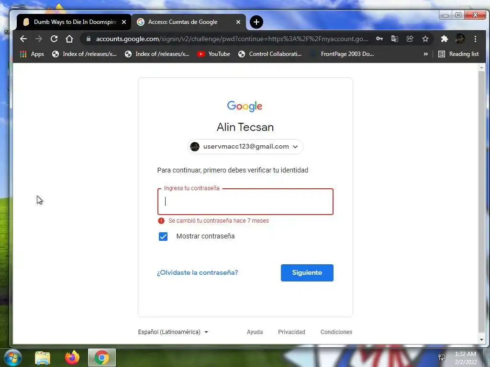The height and width of the screenshot is (367, 490).
Task: Click the 'Se cambió tu contraseña' message
Action: coord(219,221)
